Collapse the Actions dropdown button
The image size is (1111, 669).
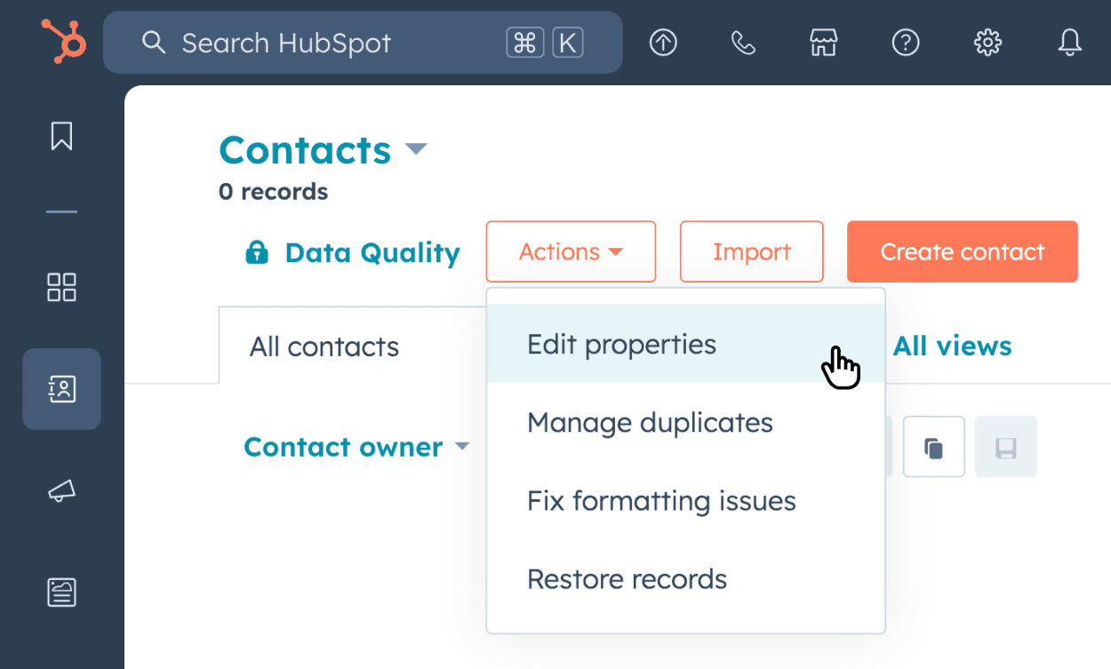pyautogui.click(x=571, y=251)
